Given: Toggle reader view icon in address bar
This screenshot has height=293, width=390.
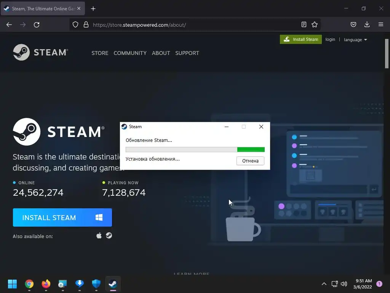Looking at the screenshot, I should click(304, 24).
